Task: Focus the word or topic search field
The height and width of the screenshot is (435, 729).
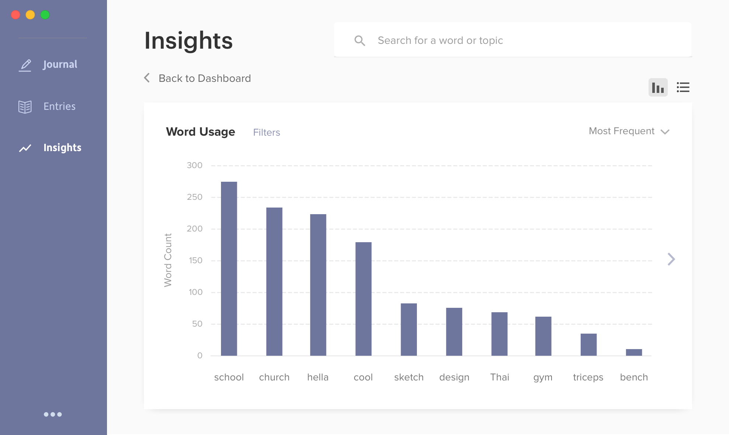Action: tap(513, 40)
